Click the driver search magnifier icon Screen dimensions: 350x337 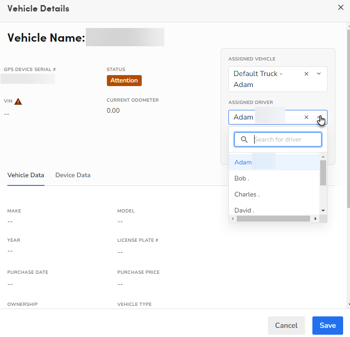244,140
